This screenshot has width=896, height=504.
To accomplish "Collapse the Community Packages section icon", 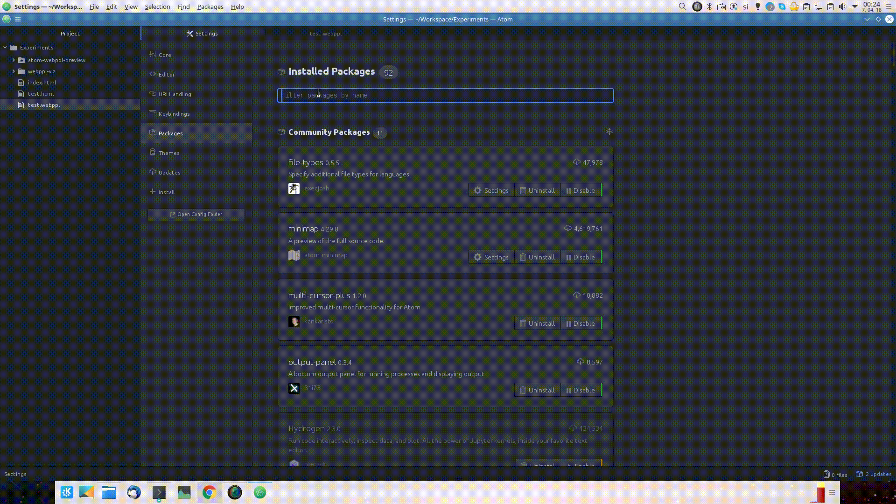I will coord(609,132).
